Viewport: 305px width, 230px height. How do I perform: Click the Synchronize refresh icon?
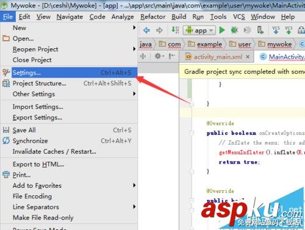click(6, 140)
